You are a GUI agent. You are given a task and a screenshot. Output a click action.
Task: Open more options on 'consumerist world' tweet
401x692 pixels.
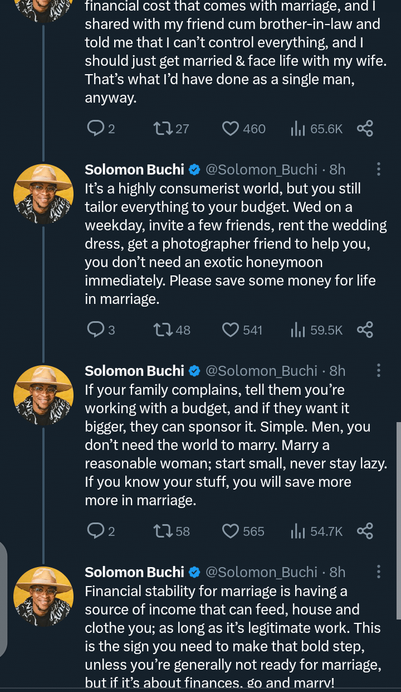coord(379,169)
